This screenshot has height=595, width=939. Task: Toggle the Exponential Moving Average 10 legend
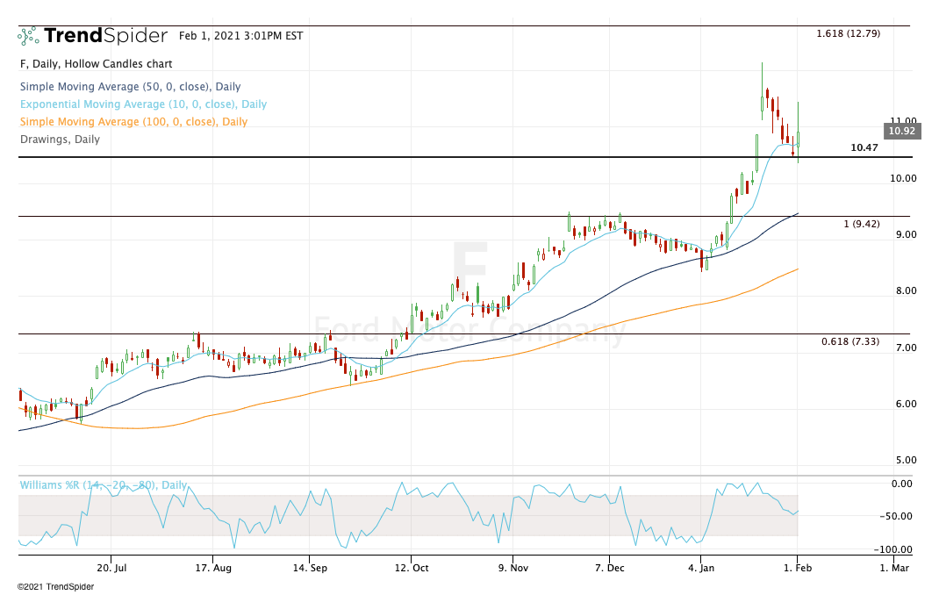tap(142, 104)
